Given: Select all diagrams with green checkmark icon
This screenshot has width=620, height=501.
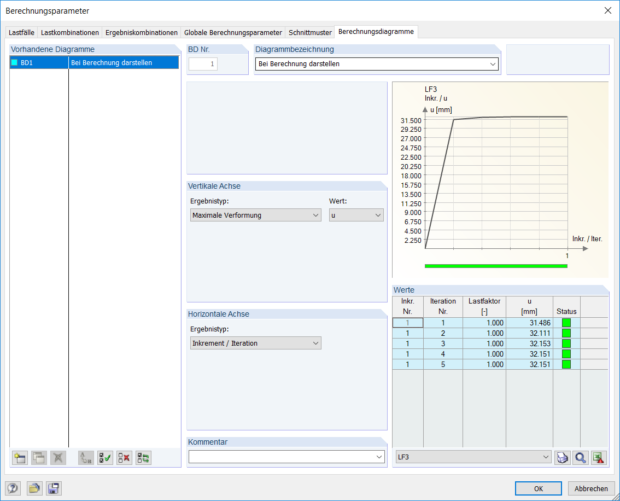Looking at the screenshot, I should [105, 458].
